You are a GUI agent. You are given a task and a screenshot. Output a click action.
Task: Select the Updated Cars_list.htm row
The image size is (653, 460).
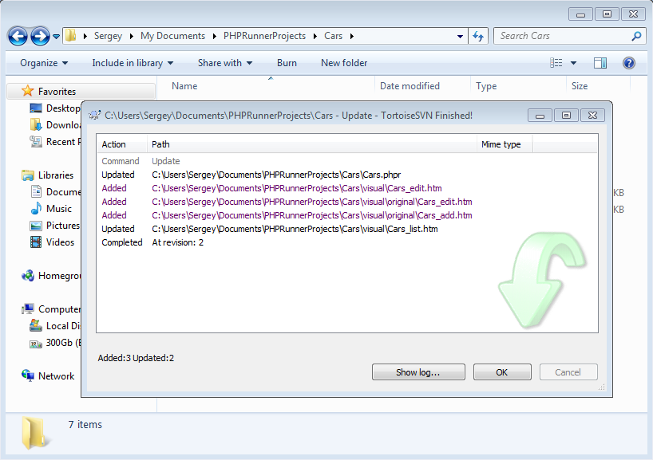point(347,229)
